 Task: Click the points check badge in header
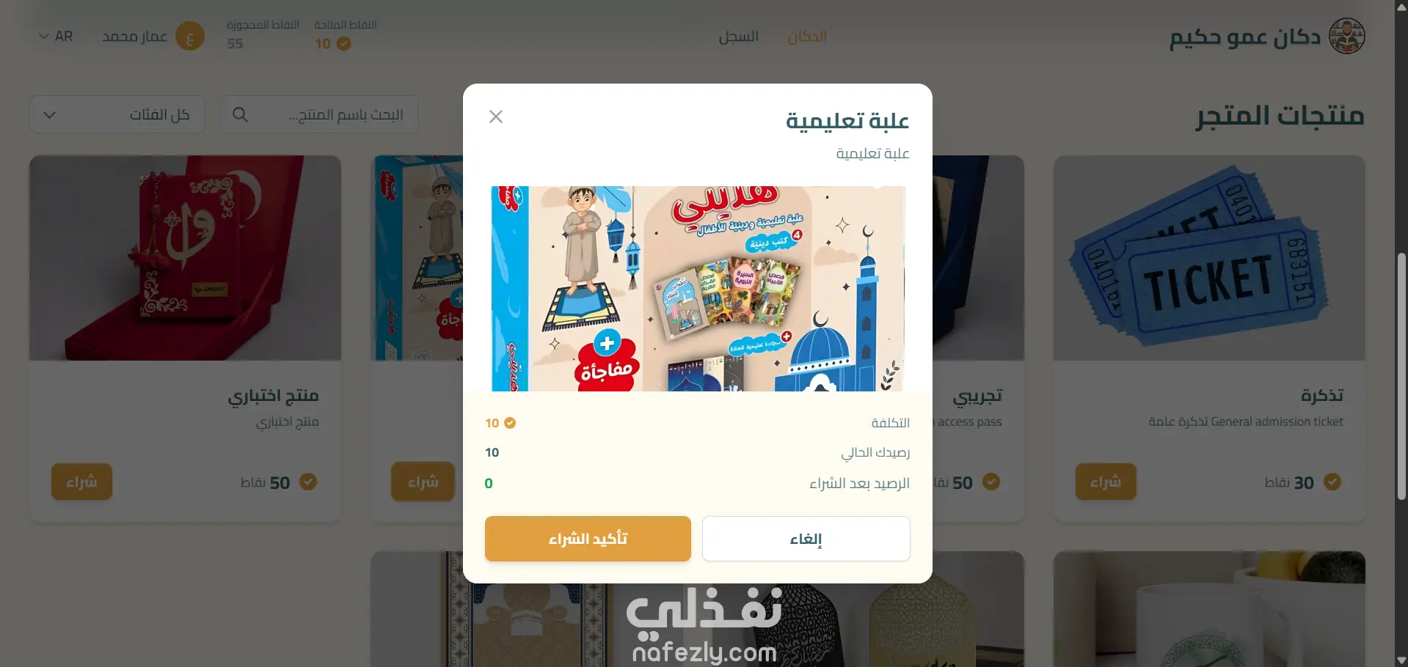[343, 44]
